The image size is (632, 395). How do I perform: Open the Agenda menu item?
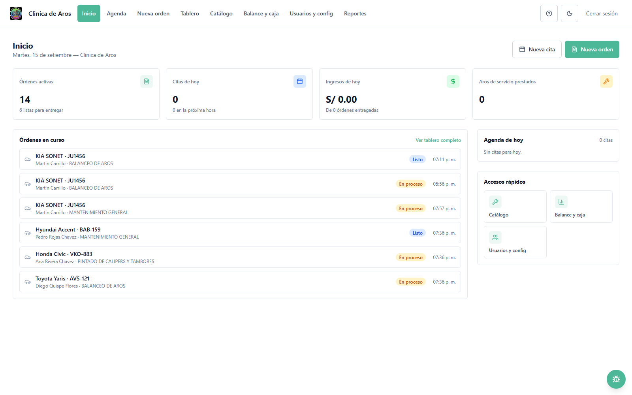117,13
